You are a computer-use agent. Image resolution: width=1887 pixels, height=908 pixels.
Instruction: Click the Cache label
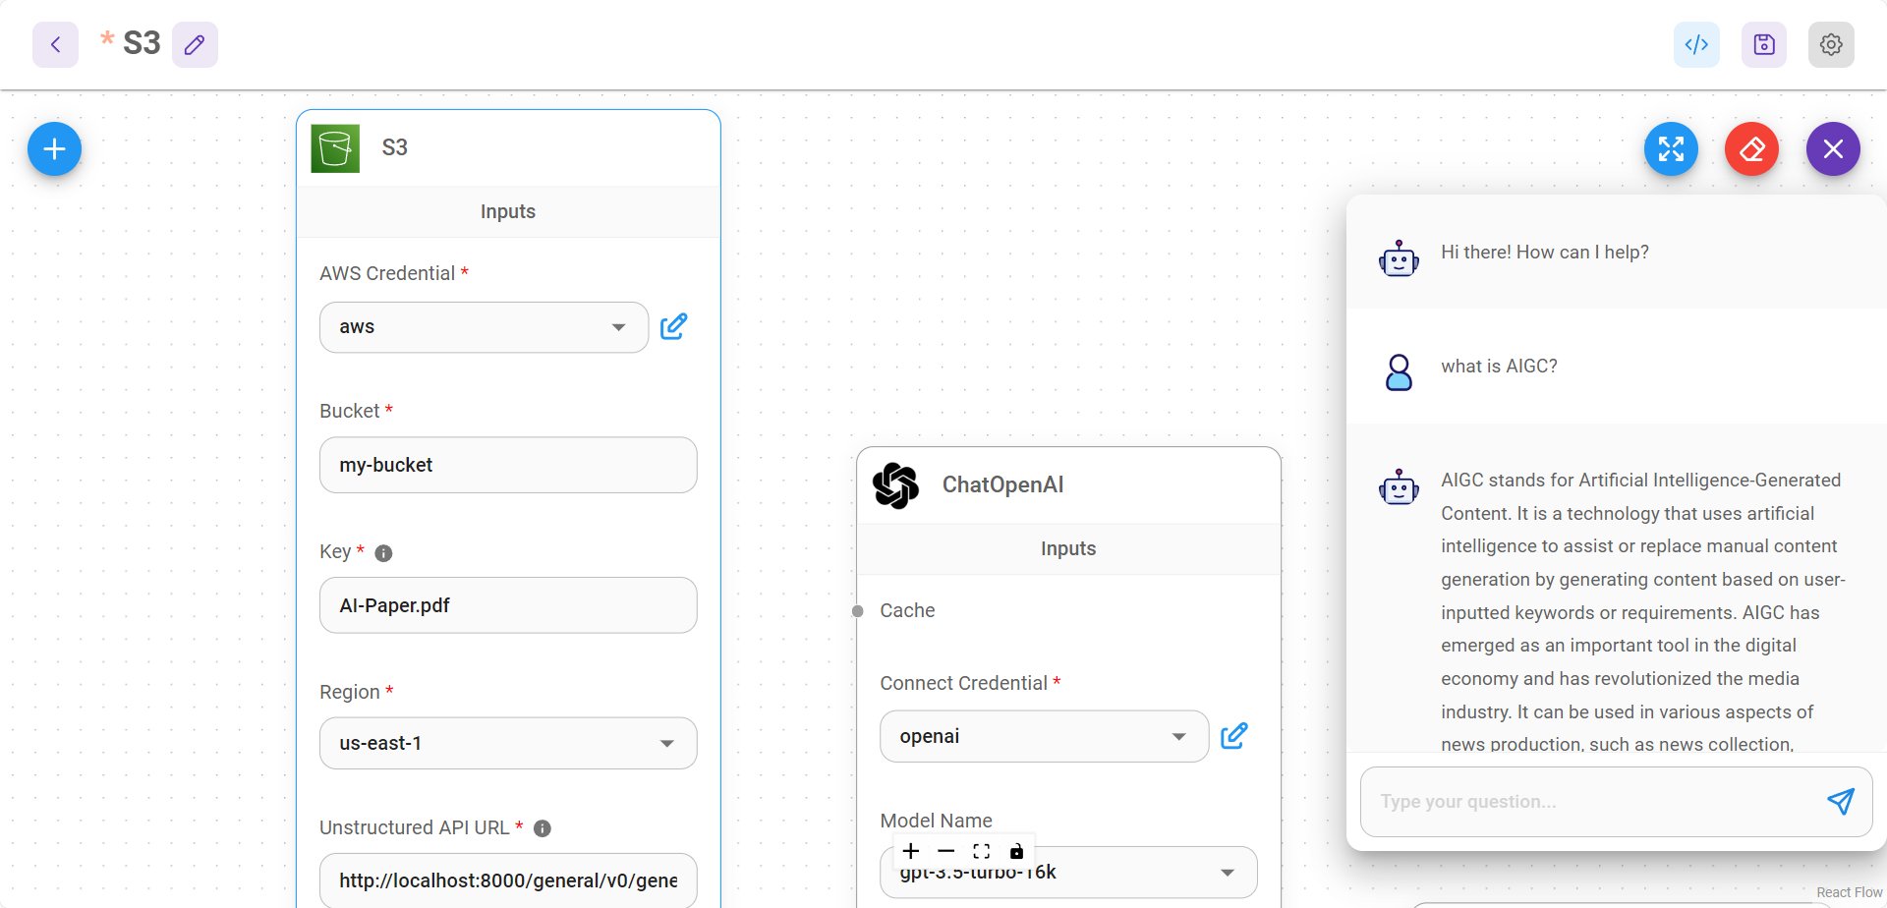click(907, 610)
